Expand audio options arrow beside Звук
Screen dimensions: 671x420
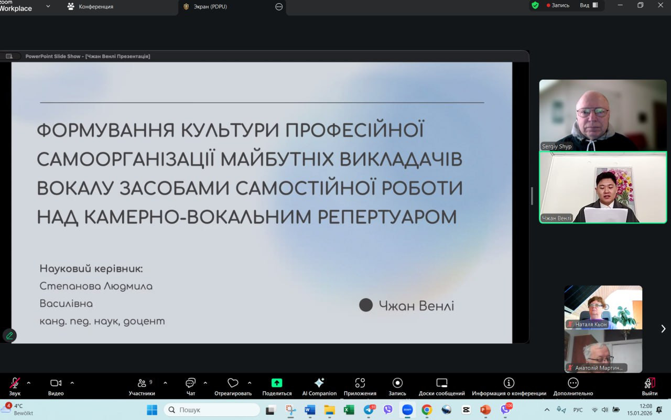[28, 383]
